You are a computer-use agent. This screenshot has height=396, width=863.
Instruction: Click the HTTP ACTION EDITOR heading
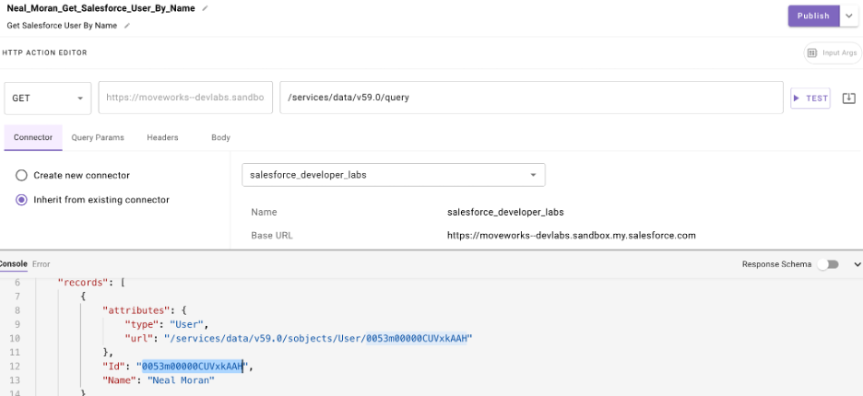pos(45,52)
